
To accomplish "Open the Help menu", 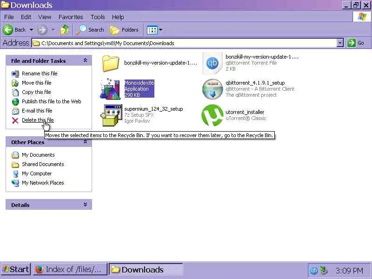I will pos(118,17).
